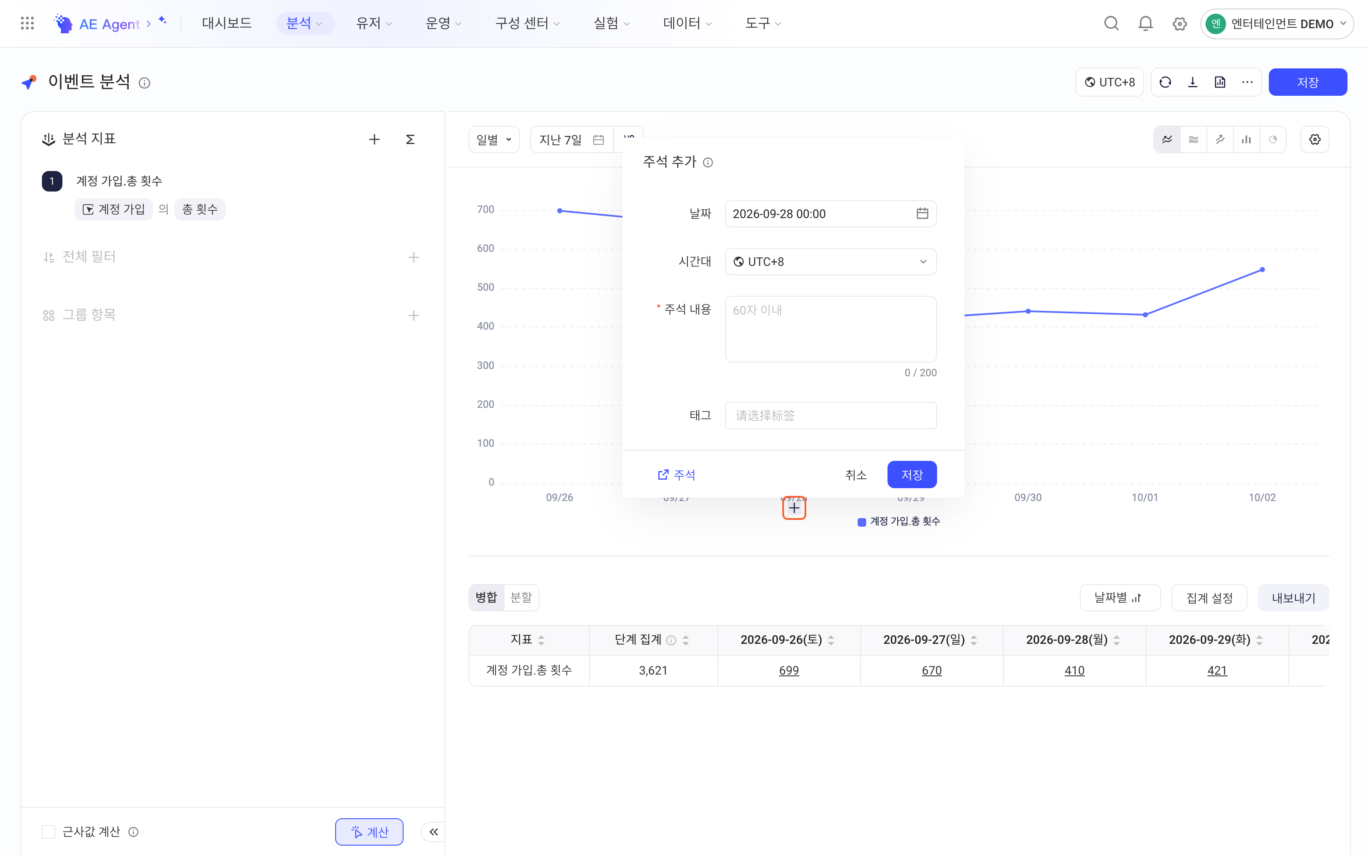Viewport: 1368px width, 855px height.
Task: Expand the 구성 센터 menu
Action: click(527, 23)
